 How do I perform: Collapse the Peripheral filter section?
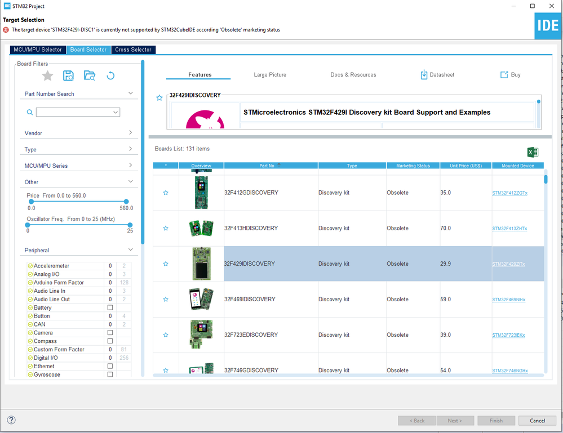tap(131, 249)
